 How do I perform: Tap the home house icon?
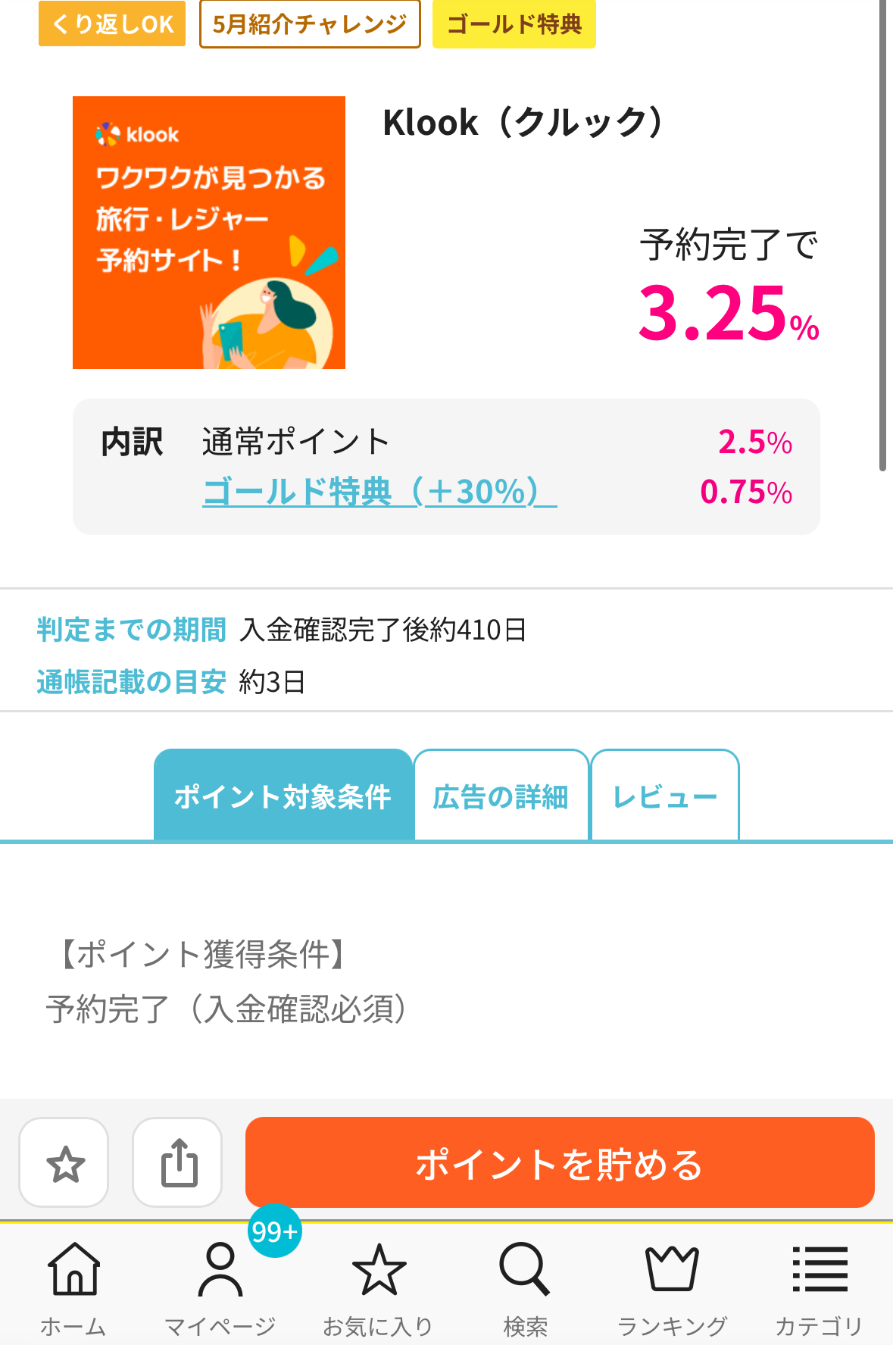(x=73, y=1268)
